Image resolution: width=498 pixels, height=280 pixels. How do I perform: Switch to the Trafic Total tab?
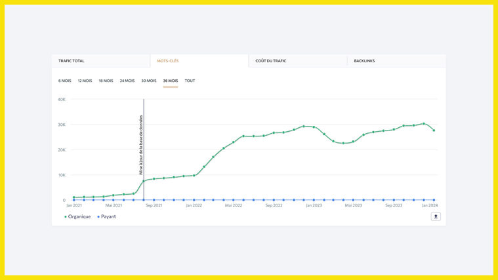[x=72, y=61]
